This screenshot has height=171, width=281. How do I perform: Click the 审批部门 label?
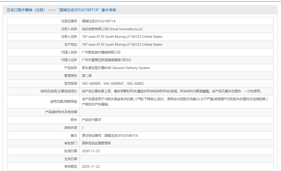click(x=71, y=143)
